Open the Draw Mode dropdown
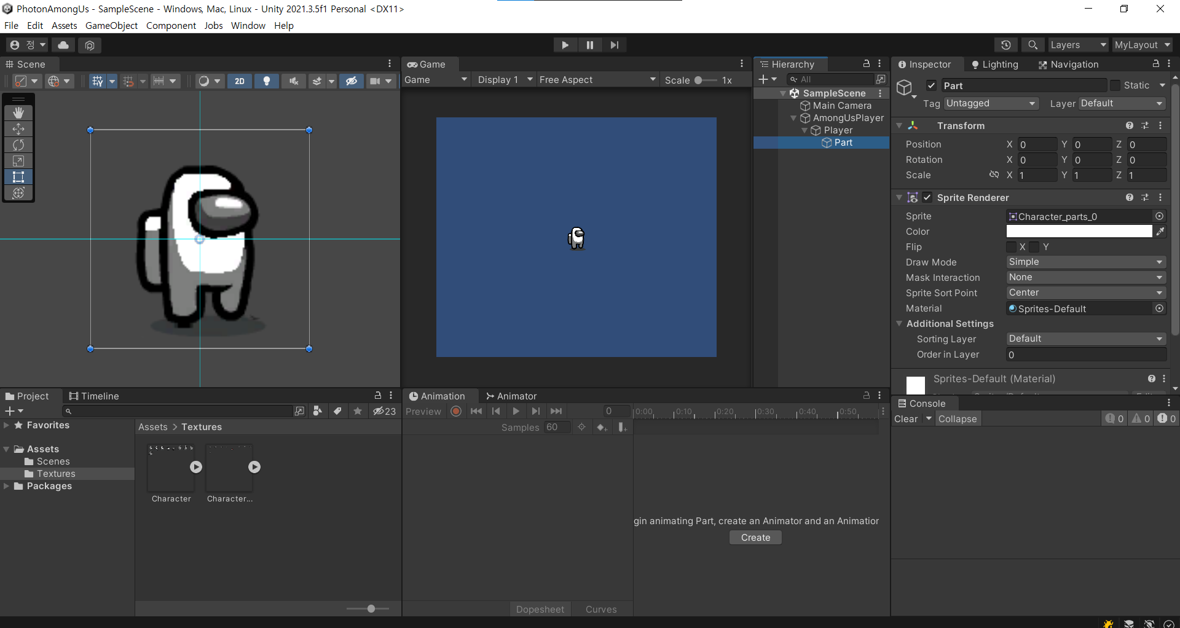The width and height of the screenshot is (1180, 628). [x=1086, y=262]
